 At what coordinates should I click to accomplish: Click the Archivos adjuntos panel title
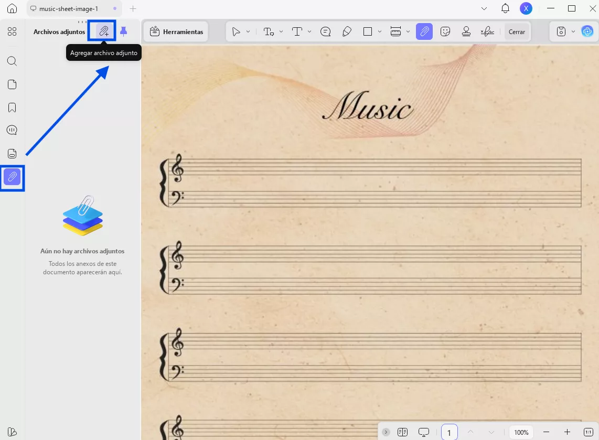pos(59,31)
